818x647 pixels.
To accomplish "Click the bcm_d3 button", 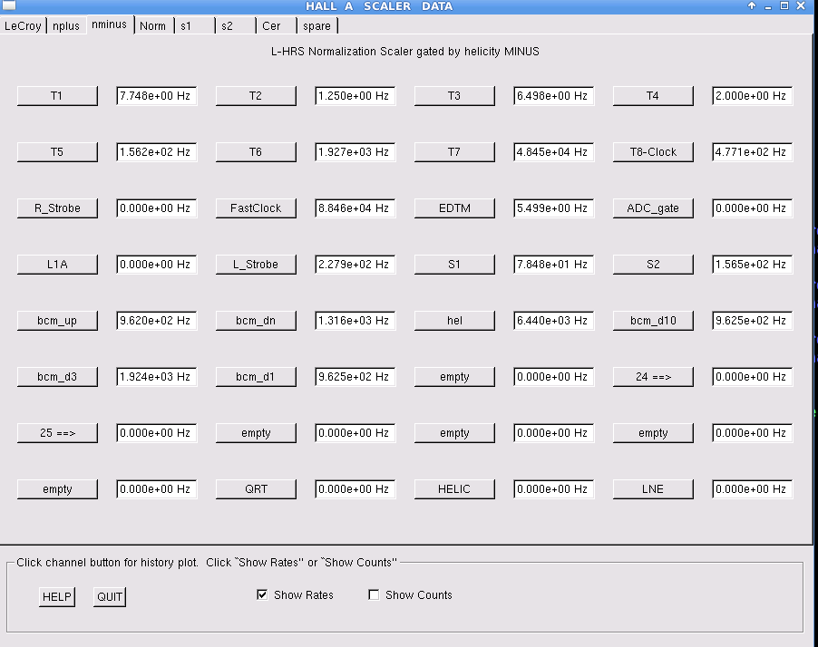I will point(57,378).
